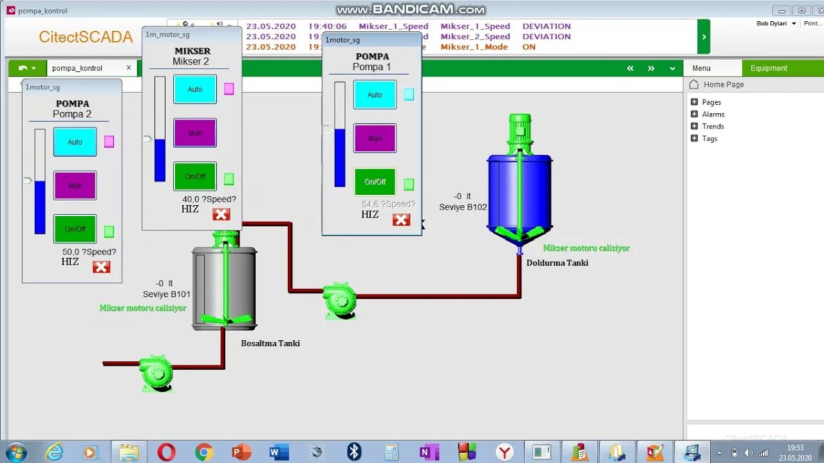The image size is (824, 463).
Task: Set Pompa 2 to Man mode
Action: [75, 185]
